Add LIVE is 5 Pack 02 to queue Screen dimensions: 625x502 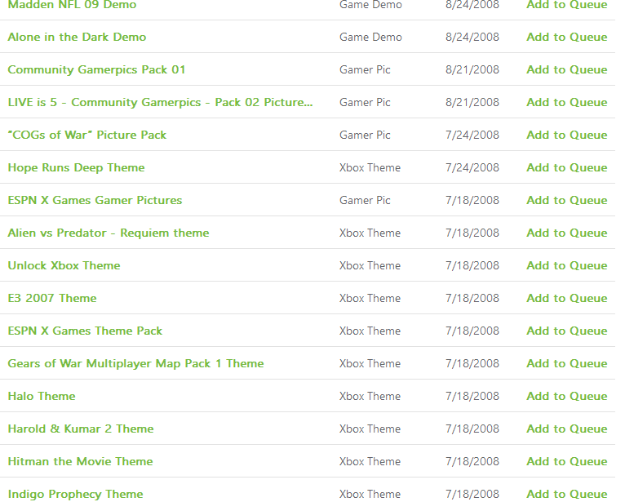tap(567, 103)
